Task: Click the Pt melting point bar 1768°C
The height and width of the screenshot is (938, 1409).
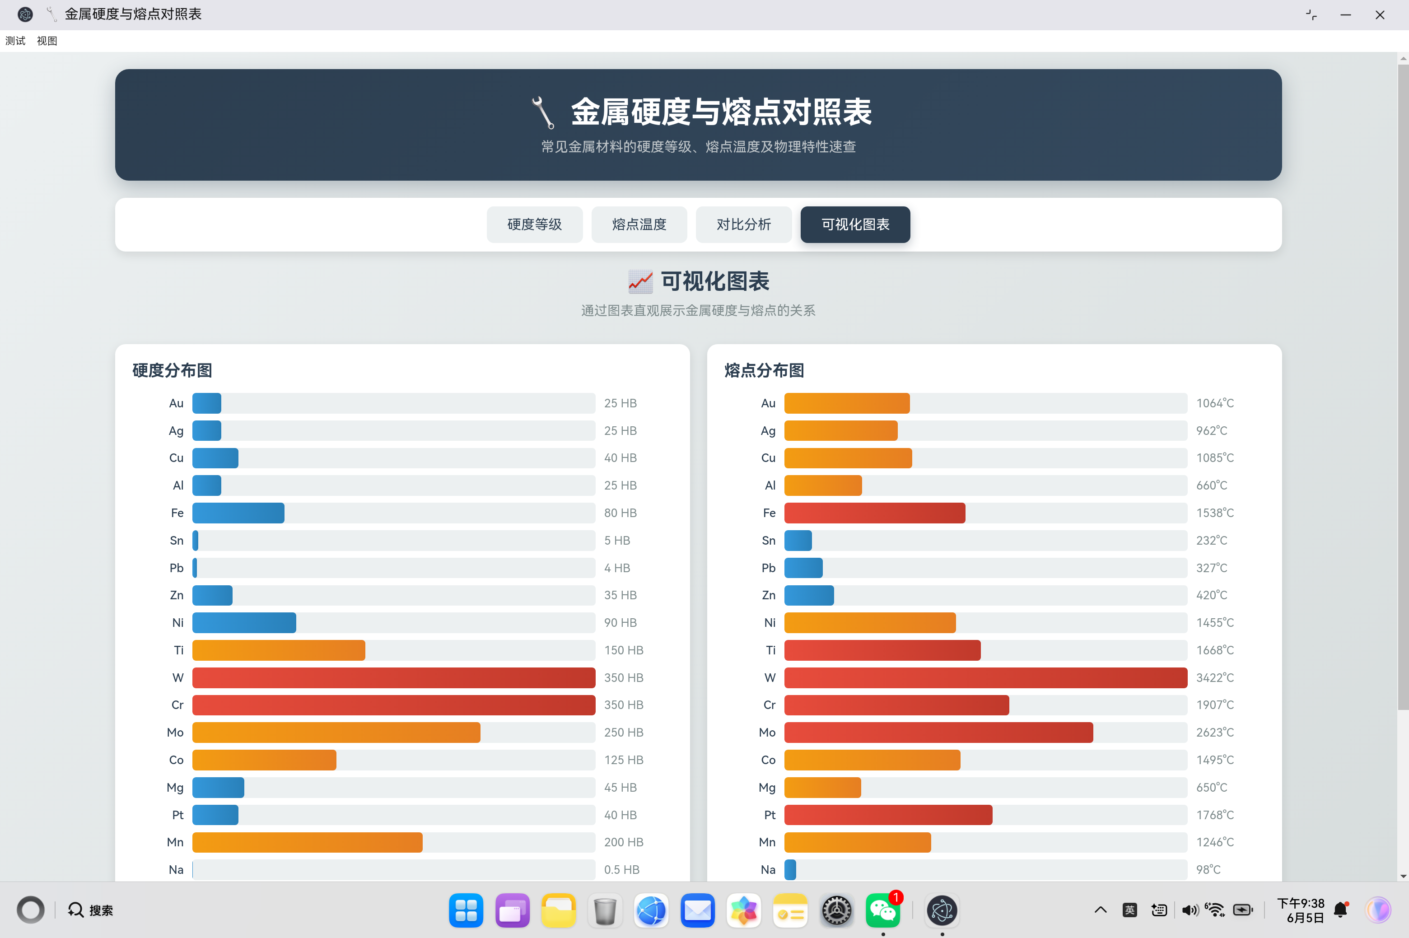Action: (888, 815)
